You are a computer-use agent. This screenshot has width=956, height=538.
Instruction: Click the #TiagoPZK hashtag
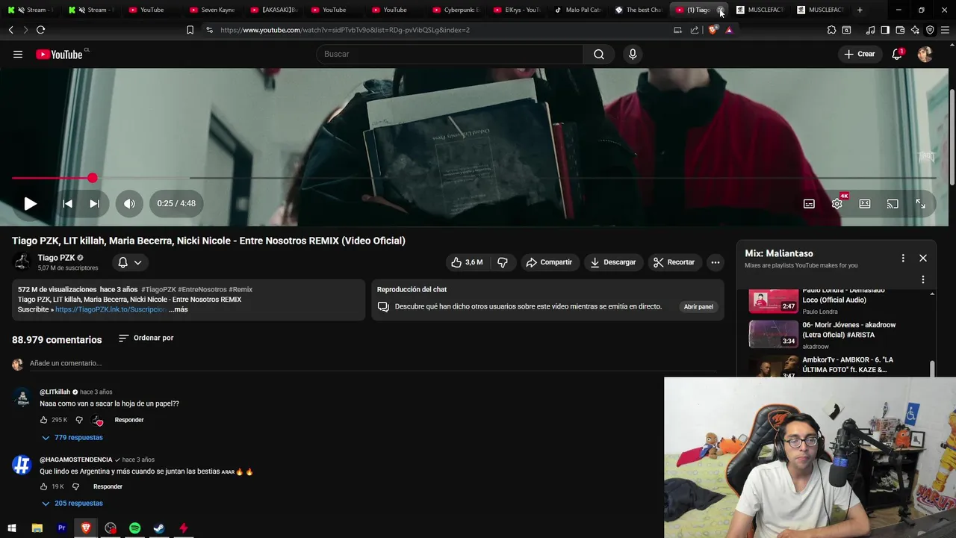pyautogui.click(x=158, y=289)
